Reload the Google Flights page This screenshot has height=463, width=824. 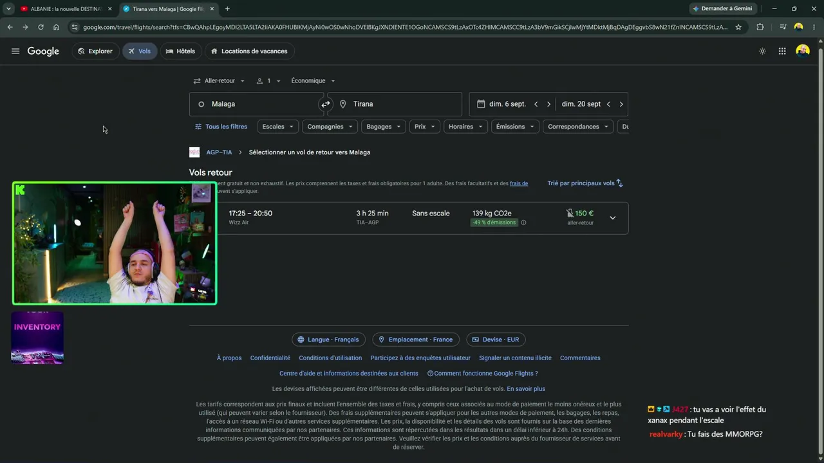41,27
